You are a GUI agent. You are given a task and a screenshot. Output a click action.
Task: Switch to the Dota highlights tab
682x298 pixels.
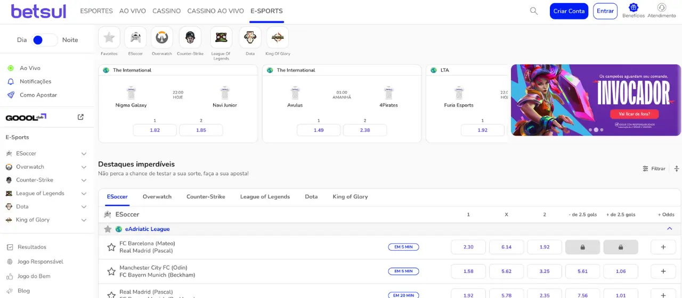(x=311, y=196)
